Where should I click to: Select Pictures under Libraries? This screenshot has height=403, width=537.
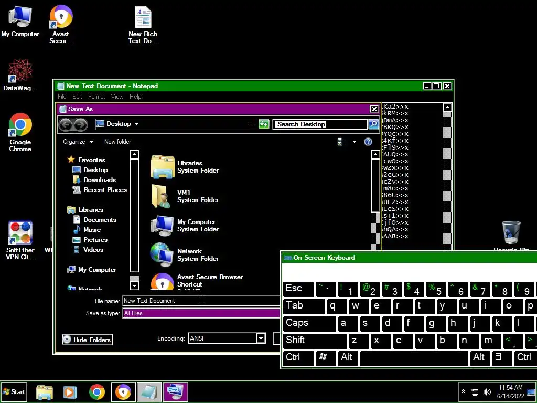click(90, 240)
